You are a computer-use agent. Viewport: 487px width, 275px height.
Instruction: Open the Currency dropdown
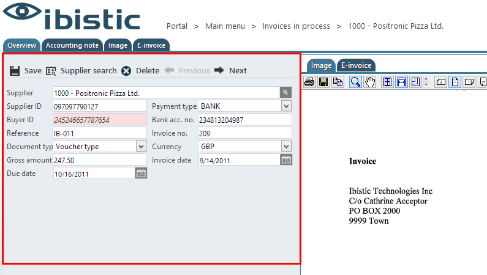[286, 146]
